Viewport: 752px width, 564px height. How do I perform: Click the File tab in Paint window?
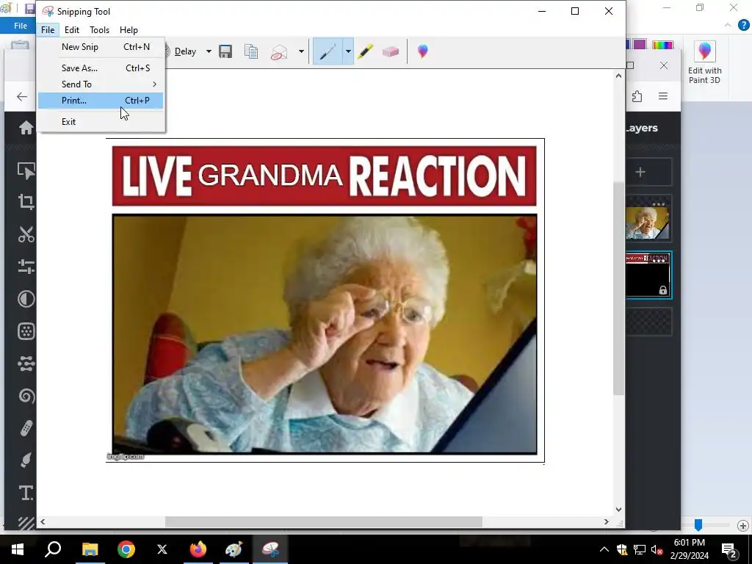[20, 26]
